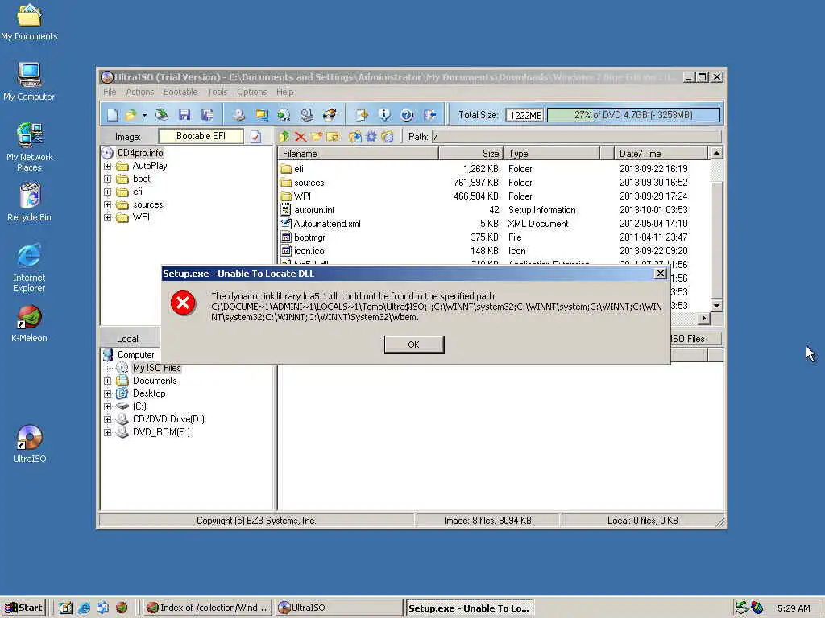825x618 pixels.
Task: Click the Open CD/DVD toolbar icon
Action: coord(161,114)
